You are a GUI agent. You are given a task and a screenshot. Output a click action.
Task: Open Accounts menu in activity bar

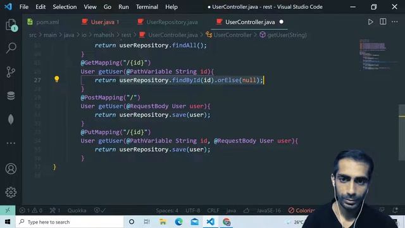11,168
